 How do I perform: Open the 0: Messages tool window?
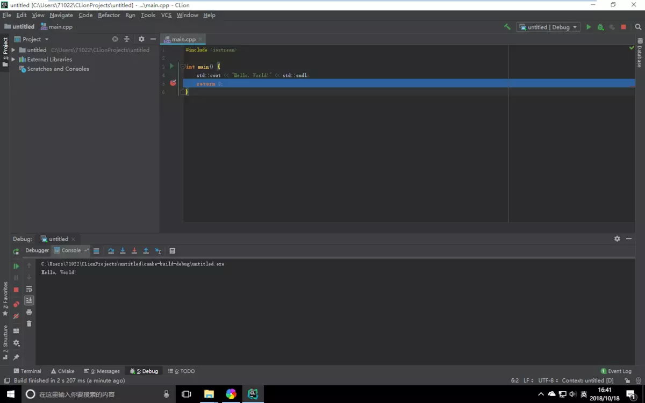tap(102, 371)
